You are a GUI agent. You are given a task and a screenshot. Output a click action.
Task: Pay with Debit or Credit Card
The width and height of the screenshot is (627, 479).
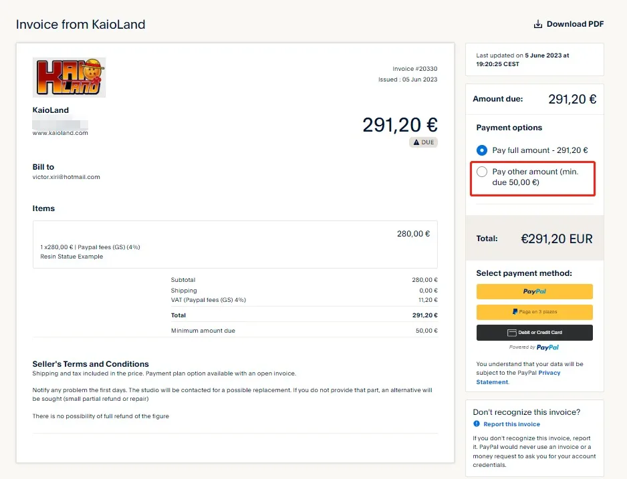pos(534,332)
